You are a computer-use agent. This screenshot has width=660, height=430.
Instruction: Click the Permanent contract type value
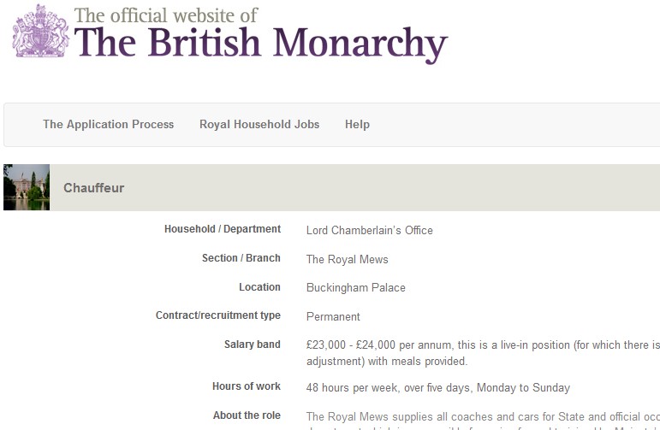333,316
